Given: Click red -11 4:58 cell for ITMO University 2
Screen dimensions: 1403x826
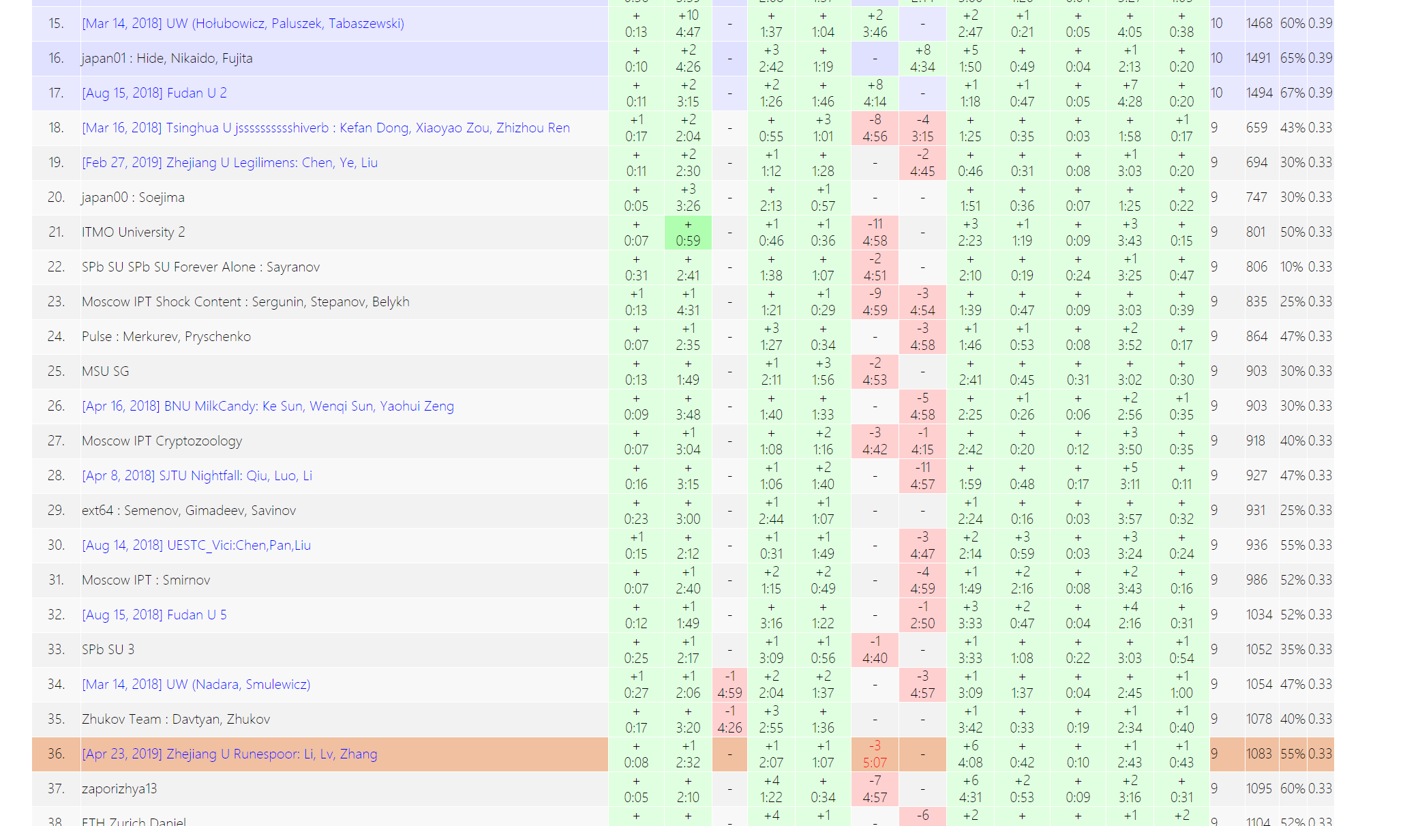Looking at the screenshot, I should coord(875,233).
